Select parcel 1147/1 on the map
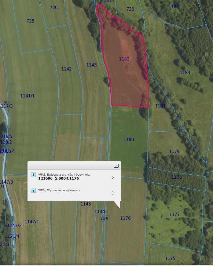 pos(32,222)
